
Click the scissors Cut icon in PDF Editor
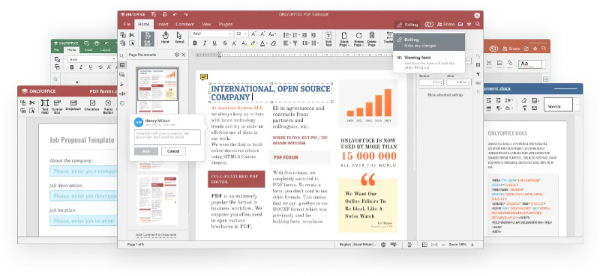coord(132,34)
